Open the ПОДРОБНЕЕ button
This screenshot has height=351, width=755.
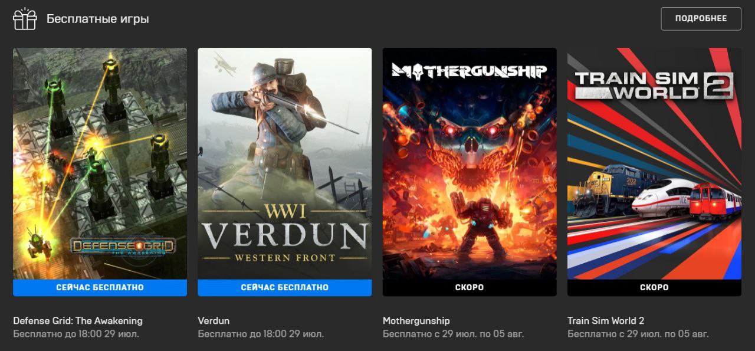pos(701,19)
